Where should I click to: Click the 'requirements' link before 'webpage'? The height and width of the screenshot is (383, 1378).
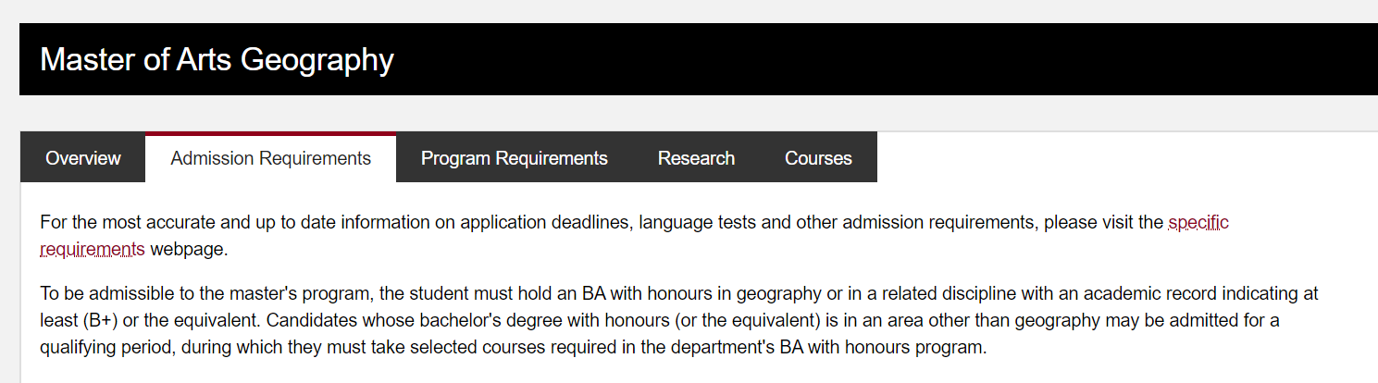93,249
